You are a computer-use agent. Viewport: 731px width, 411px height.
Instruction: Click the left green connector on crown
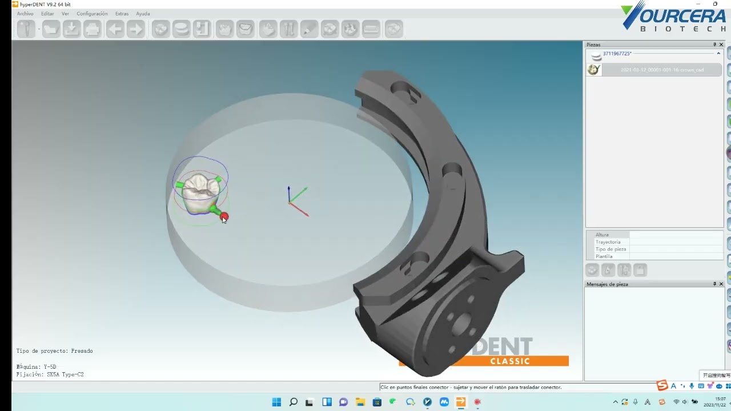[x=180, y=184]
